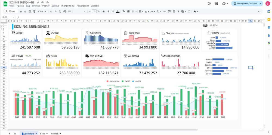Format as currency (р.)

(51, 11)
